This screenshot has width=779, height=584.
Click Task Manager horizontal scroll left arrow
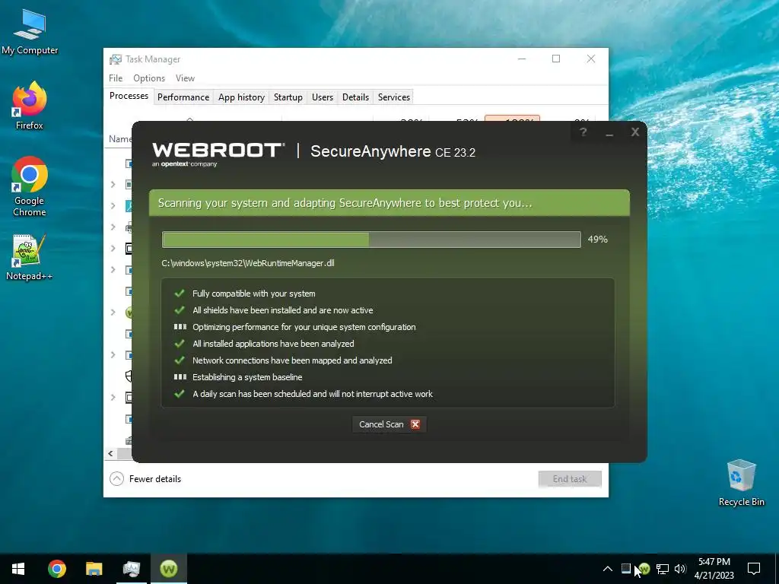(x=110, y=453)
